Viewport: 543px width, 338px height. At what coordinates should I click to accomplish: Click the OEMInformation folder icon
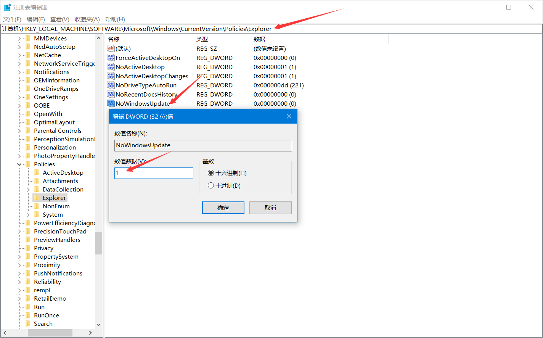click(28, 80)
